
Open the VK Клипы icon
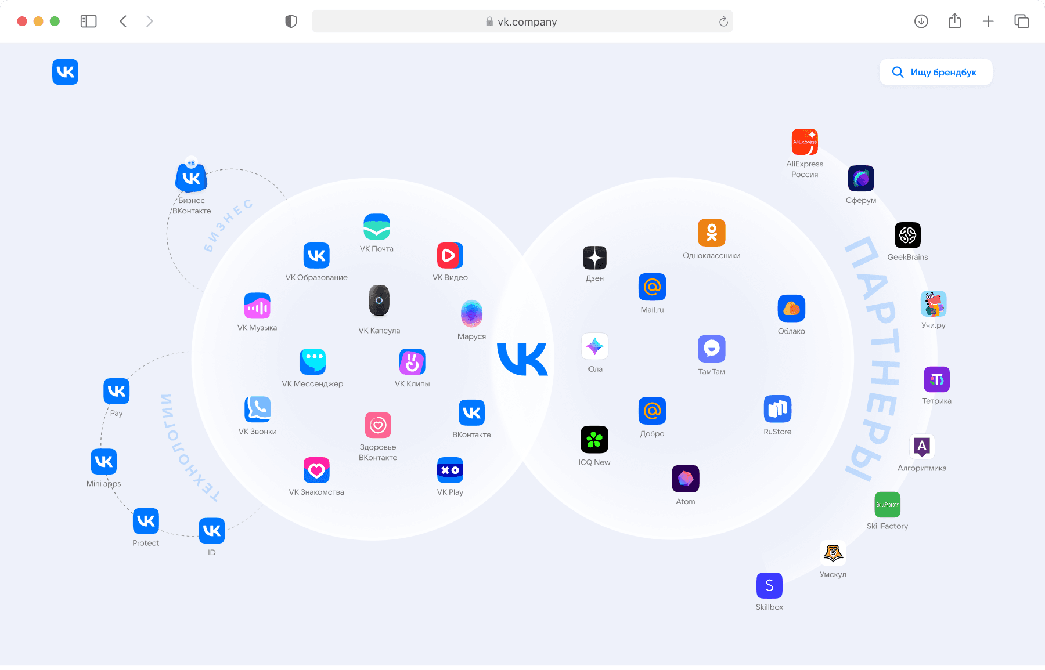coord(412,362)
